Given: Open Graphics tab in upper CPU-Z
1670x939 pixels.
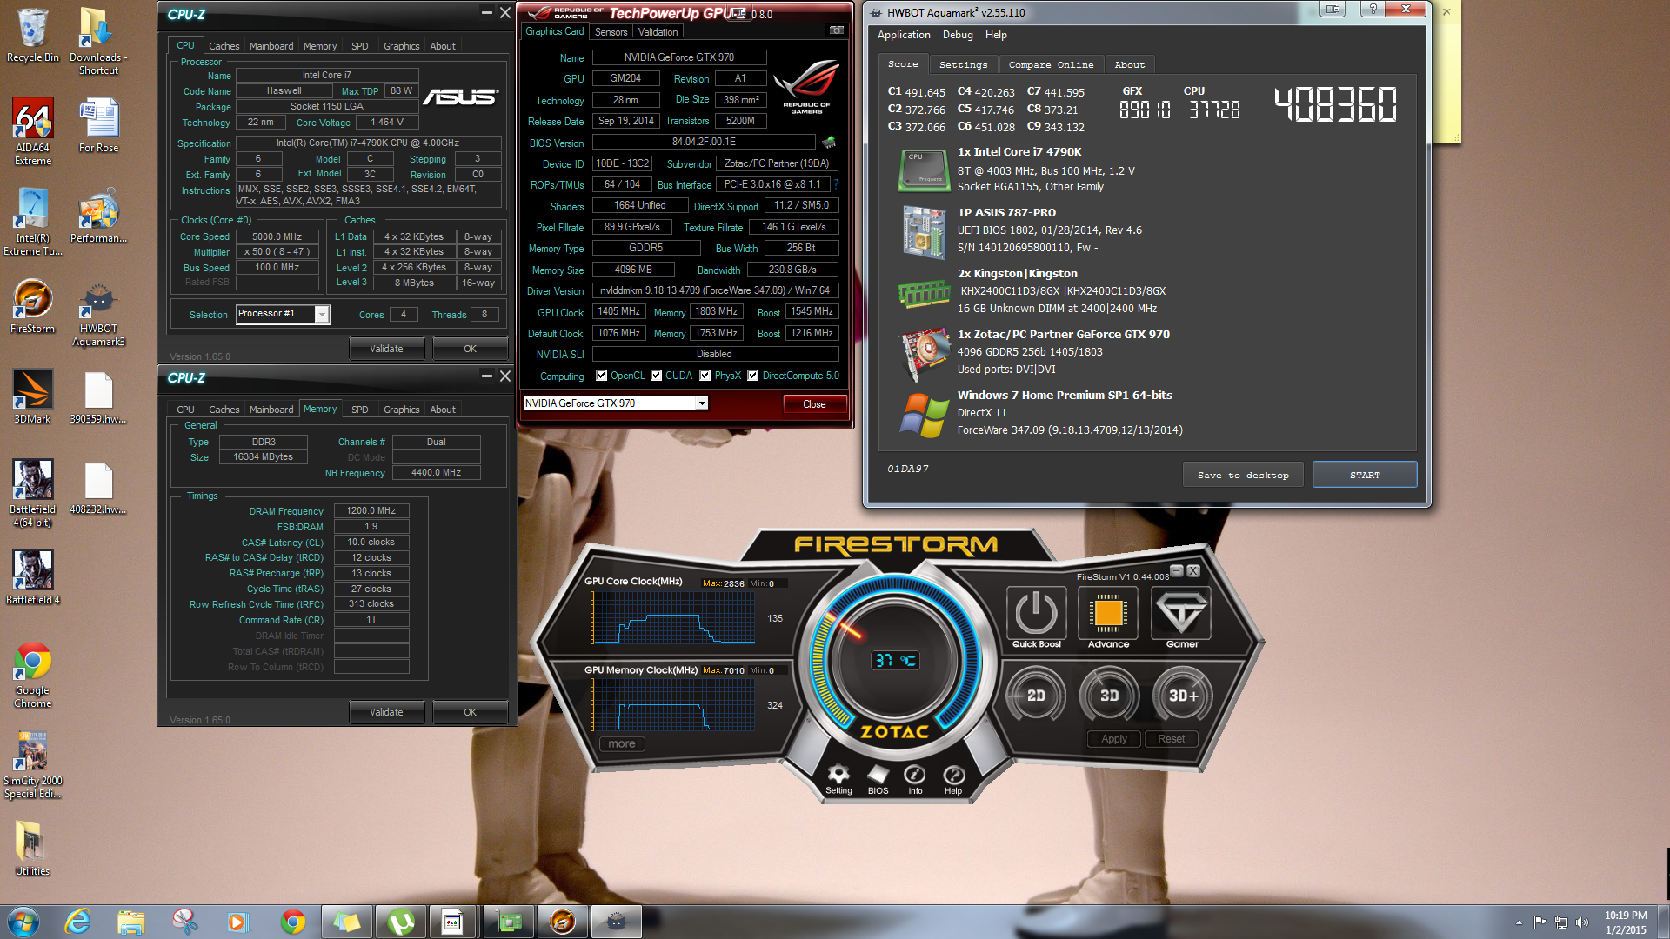Looking at the screenshot, I should click(x=401, y=46).
